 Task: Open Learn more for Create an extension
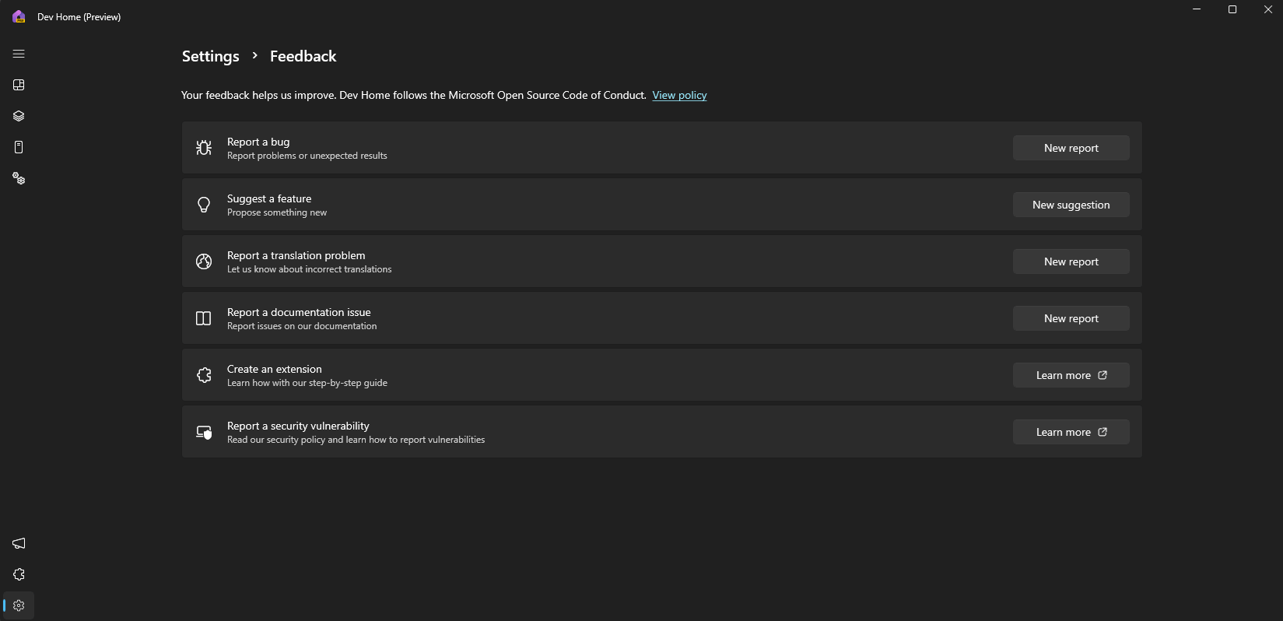1071,375
